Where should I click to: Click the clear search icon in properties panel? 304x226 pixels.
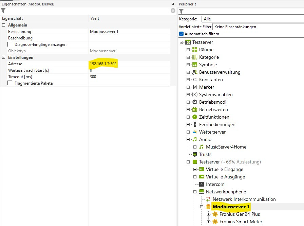pos(173,11)
